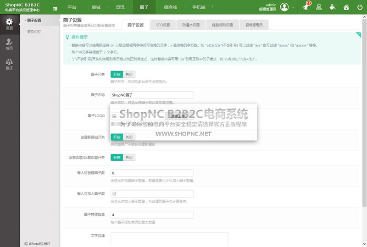Click the image icon beside 圈子LOGO field
The height and width of the screenshot is (247, 367).
[114, 116]
